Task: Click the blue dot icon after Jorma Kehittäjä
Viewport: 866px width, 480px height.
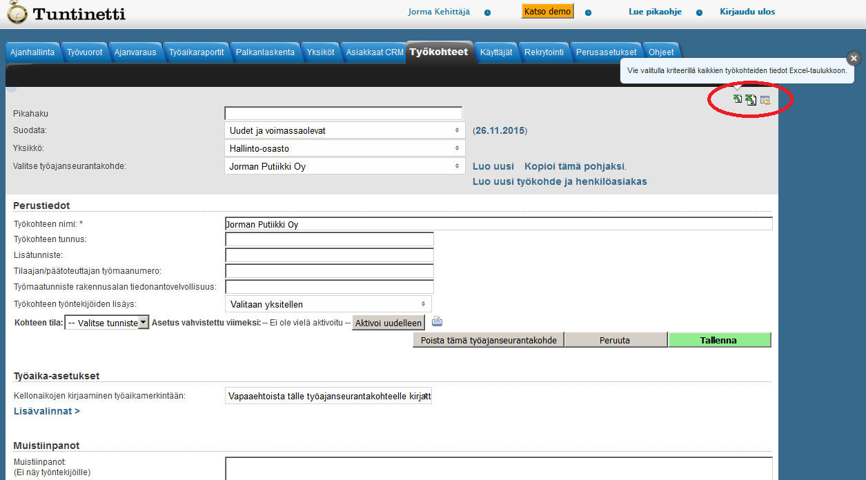Action: point(488,12)
